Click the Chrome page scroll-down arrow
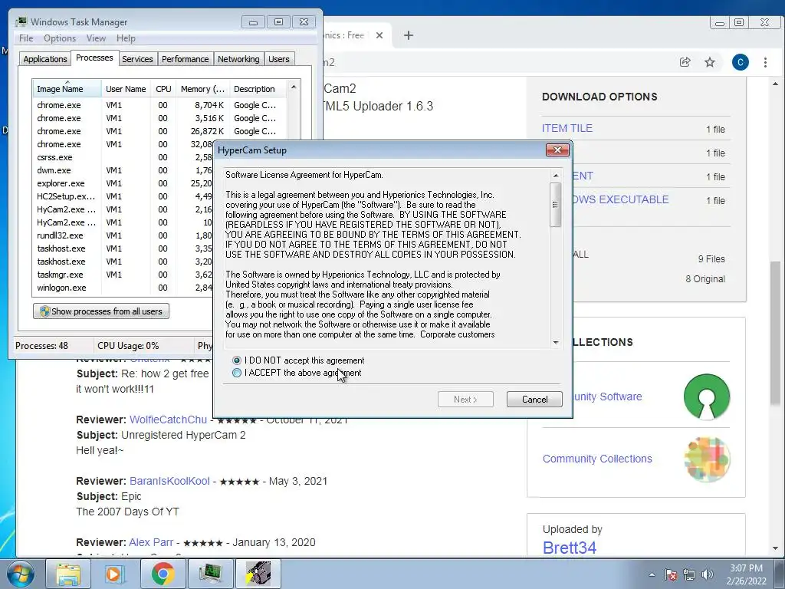The height and width of the screenshot is (589, 785). (775, 548)
